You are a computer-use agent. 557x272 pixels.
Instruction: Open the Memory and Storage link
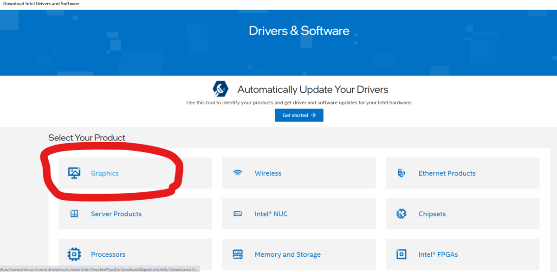[288, 254]
